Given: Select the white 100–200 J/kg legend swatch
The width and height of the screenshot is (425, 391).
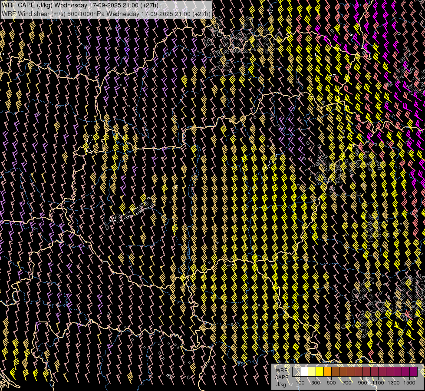Looking at the screenshot, I should tap(304, 371).
